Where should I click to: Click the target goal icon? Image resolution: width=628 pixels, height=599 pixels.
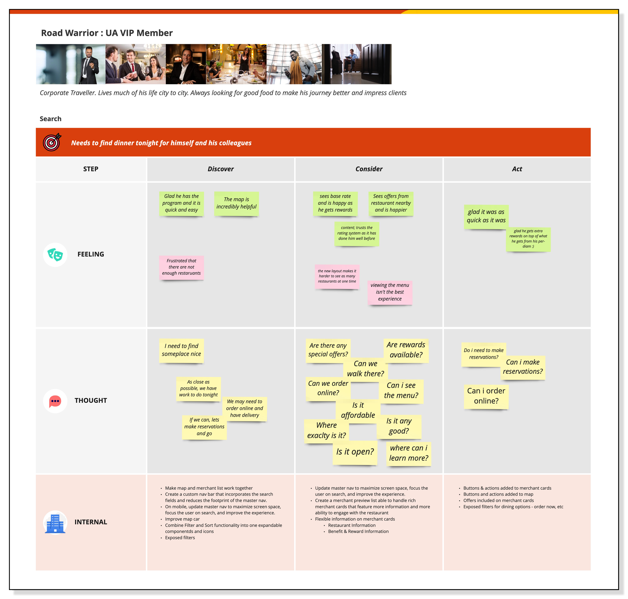point(52,142)
